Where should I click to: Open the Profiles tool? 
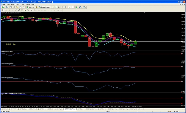coord(7,7)
